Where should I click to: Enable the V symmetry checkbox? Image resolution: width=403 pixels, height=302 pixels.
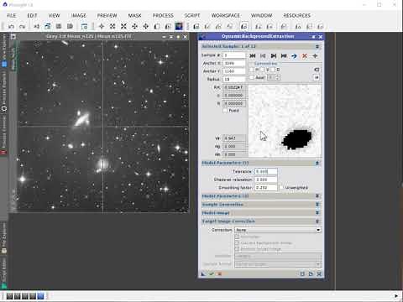[x=262, y=70]
